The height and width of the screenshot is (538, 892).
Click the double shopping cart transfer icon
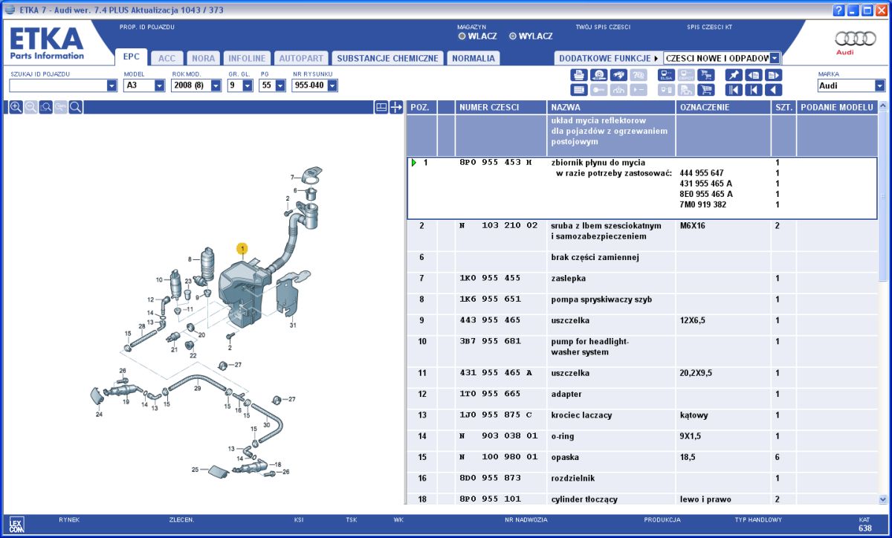pos(706,74)
